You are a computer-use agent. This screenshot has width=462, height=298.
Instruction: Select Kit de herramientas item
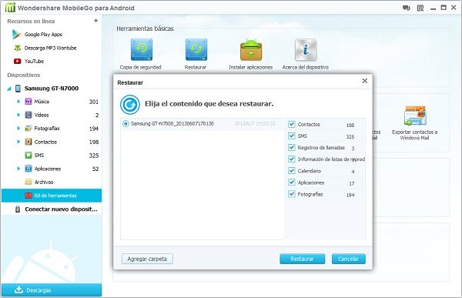[52, 196]
